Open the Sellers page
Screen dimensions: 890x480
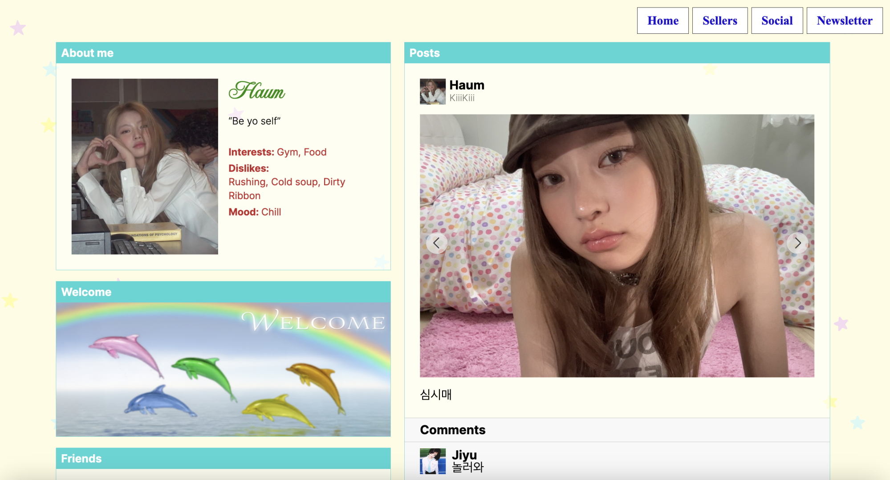tap(719, 20)
